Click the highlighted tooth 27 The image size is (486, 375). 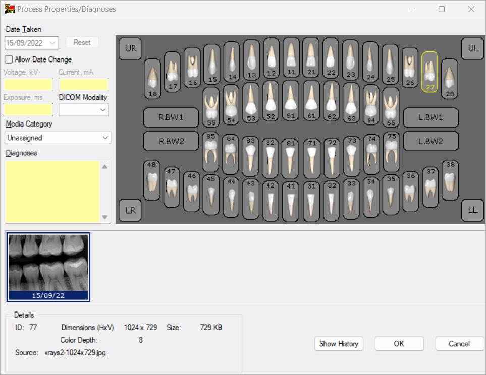click(x=429, y=72)
